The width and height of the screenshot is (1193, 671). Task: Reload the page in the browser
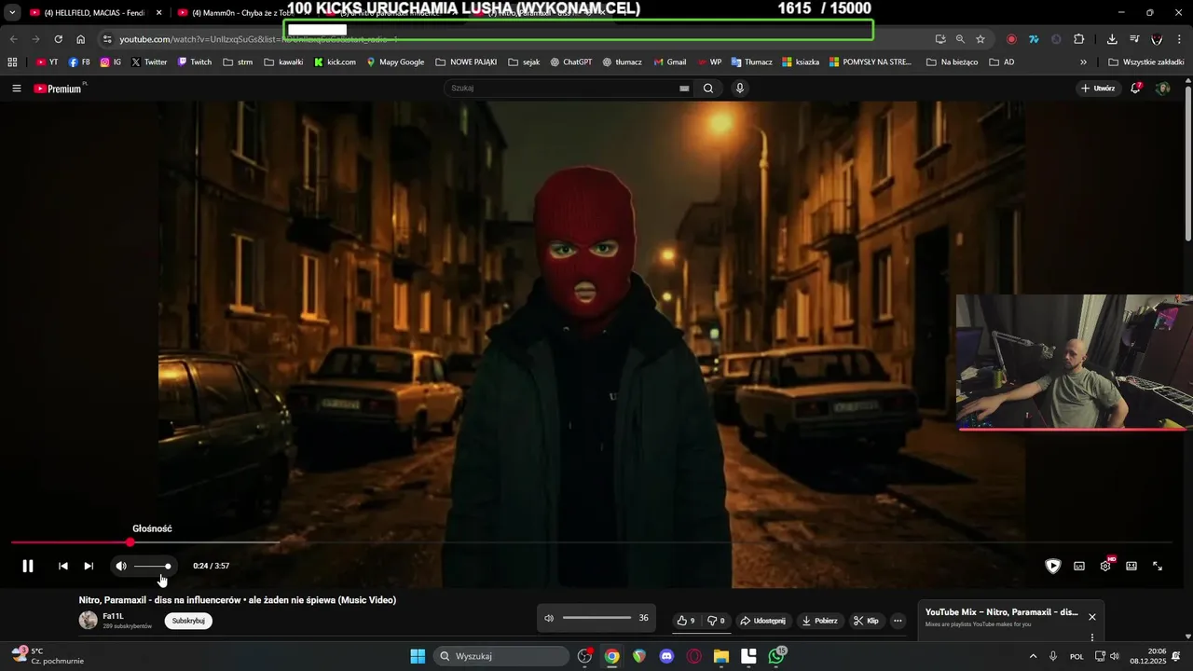[58, 39]
